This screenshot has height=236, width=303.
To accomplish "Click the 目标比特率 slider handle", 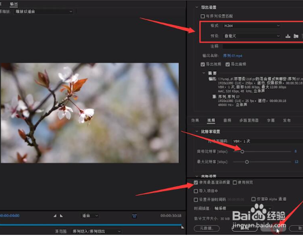I will [x=243, y=152].
